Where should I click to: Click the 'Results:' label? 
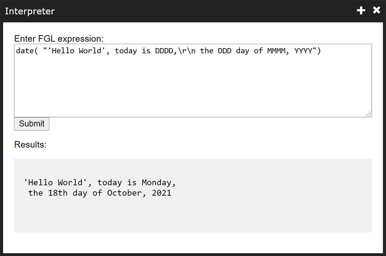point(30,145)
